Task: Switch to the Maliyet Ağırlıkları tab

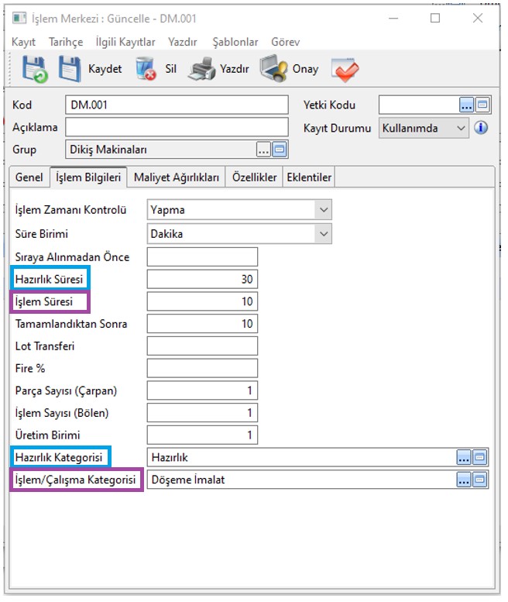Action: click(177, 177)
